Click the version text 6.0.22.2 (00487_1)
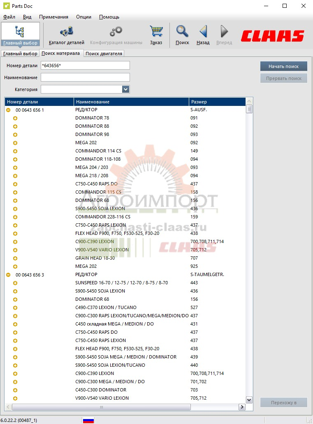This screenshot has width=313, height=424. point(19,420)
